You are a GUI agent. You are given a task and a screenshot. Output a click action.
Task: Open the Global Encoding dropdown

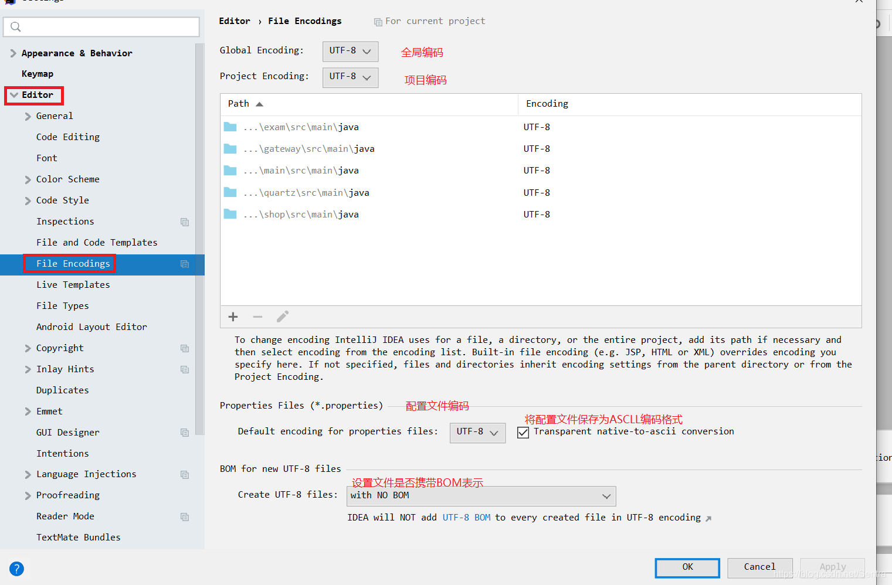tap(350, 51)
